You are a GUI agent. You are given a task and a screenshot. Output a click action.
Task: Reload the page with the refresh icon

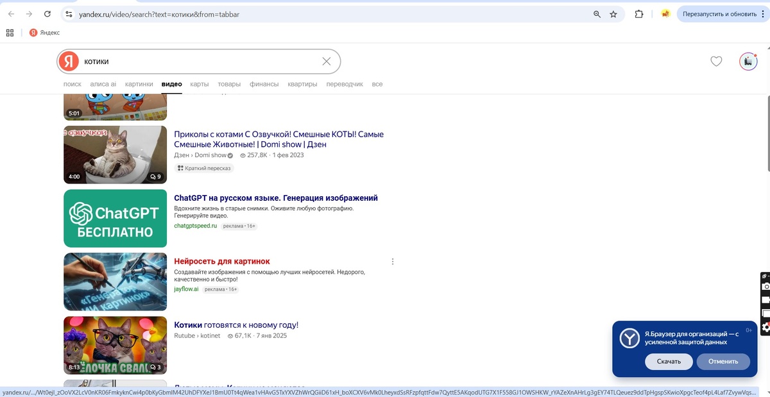[x=47, y=14]
